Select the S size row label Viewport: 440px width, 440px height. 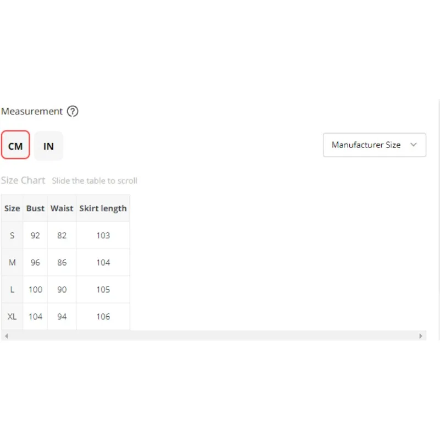(12, 235)
